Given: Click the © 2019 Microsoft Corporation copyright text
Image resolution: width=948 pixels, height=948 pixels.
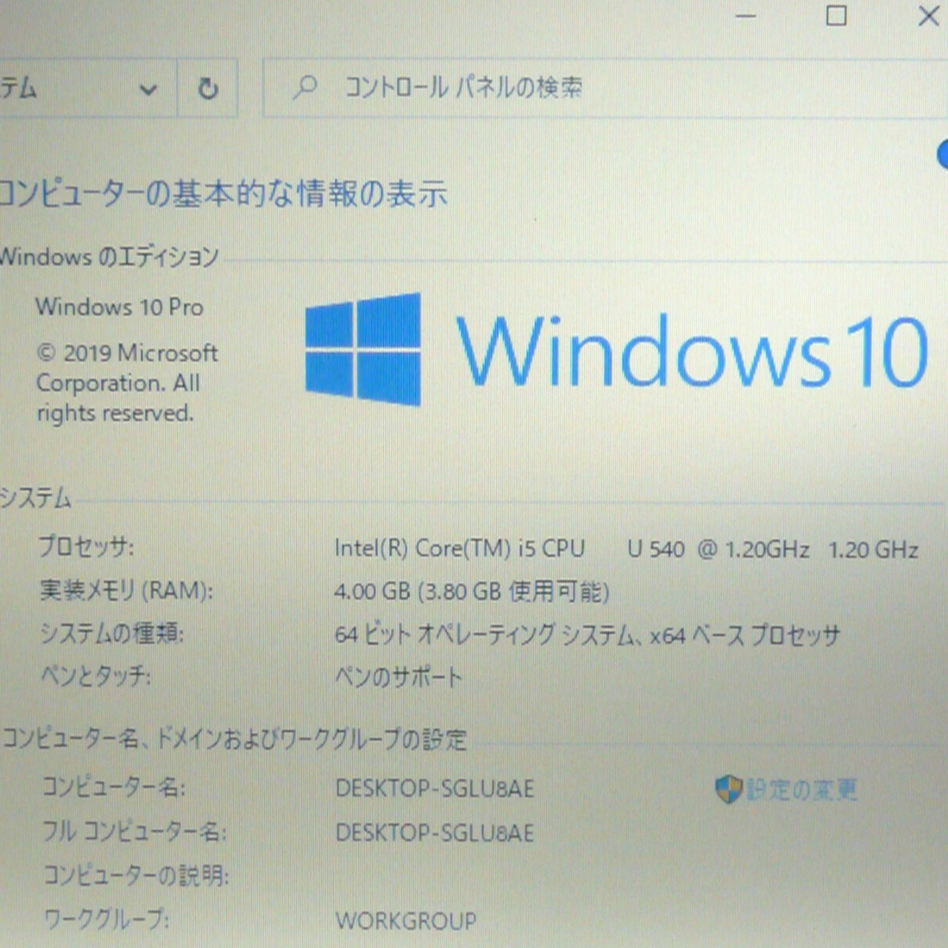Looking at the screenshot, I should (126, 382).
